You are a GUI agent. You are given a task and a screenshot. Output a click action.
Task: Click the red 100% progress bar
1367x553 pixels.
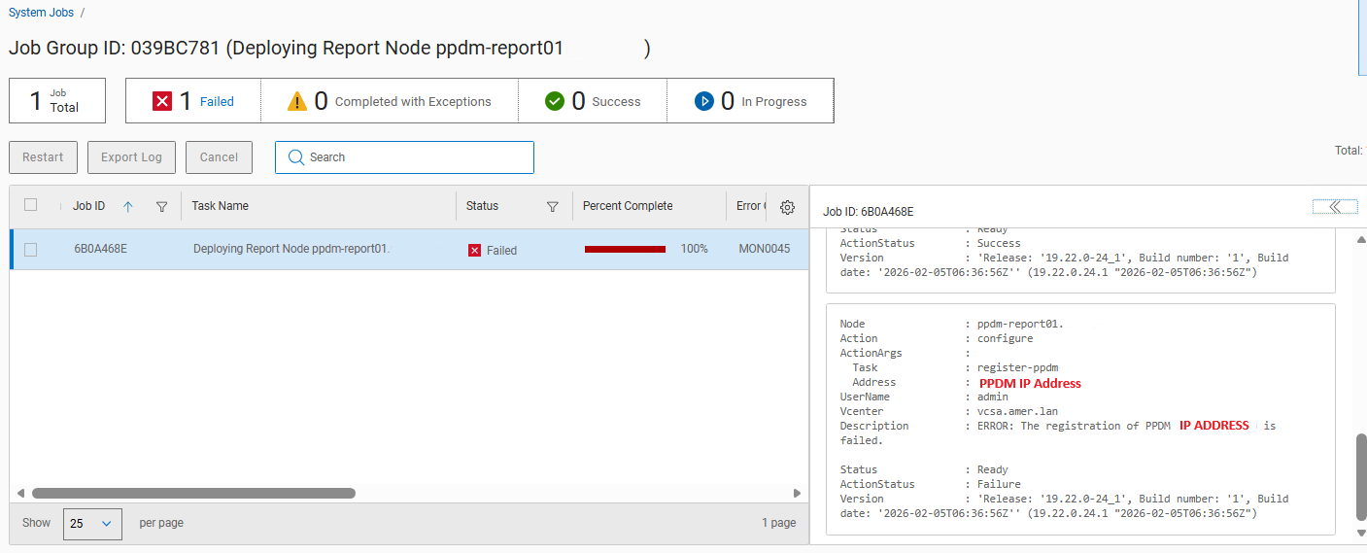coord(625,250)
